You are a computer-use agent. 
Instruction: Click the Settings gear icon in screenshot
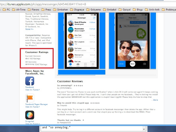pos(93,64)
